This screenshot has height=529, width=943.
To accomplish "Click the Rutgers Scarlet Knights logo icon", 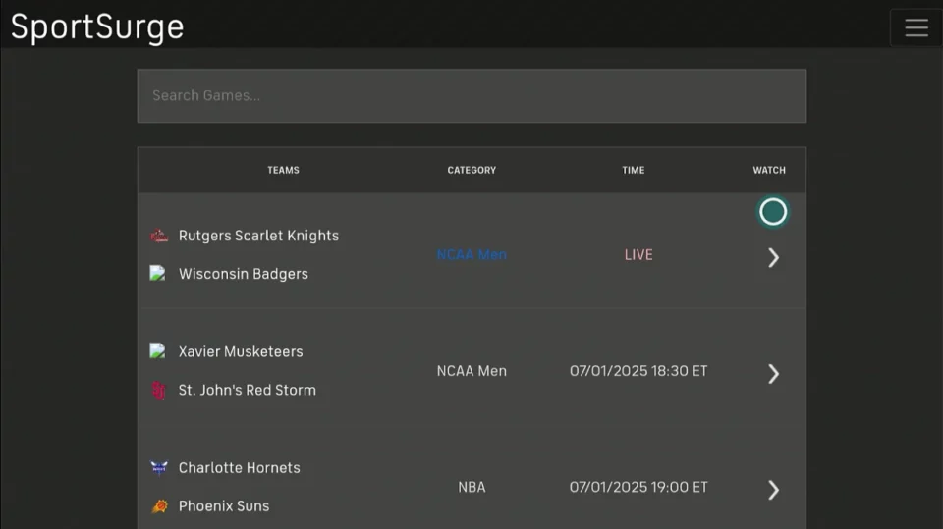I will 159,236.
